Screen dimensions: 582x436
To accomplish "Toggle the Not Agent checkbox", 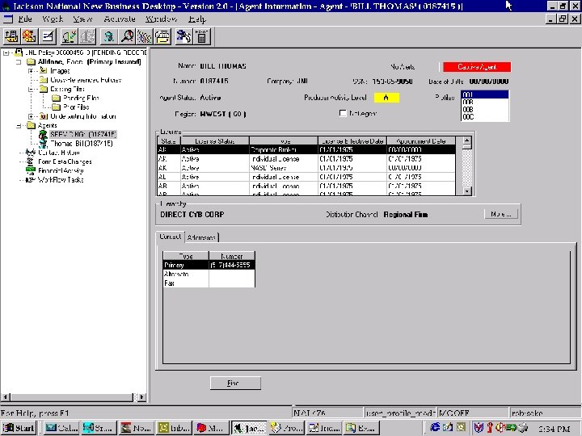I will [343, 112].
